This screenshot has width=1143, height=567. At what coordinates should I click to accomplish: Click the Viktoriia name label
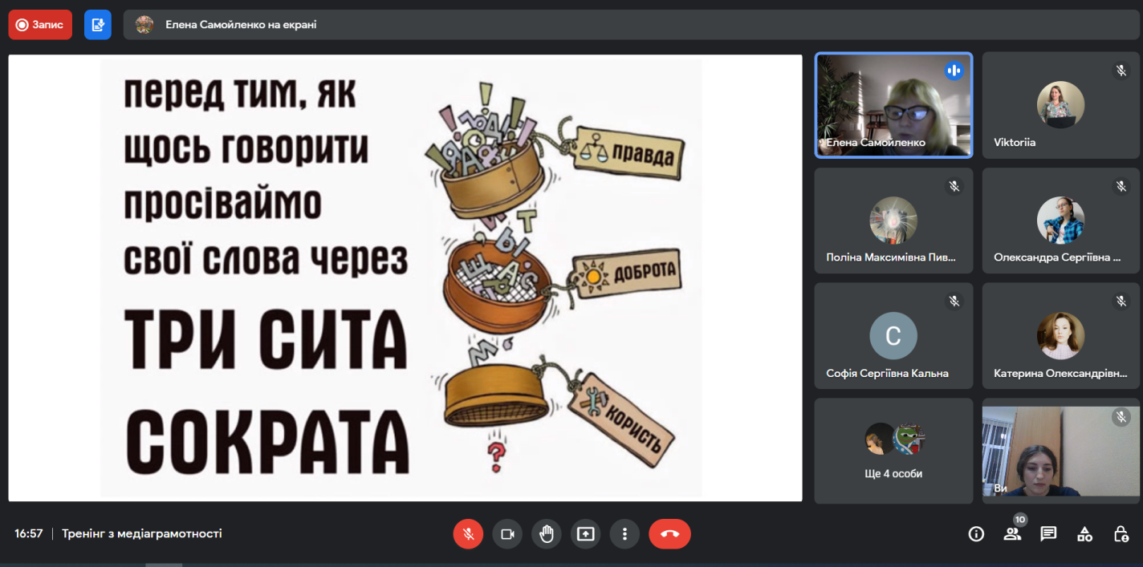pos(1015,143)
